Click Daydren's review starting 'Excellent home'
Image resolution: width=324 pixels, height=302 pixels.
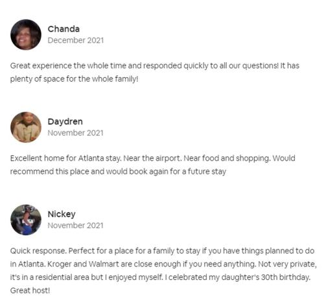tap(152, 165)
